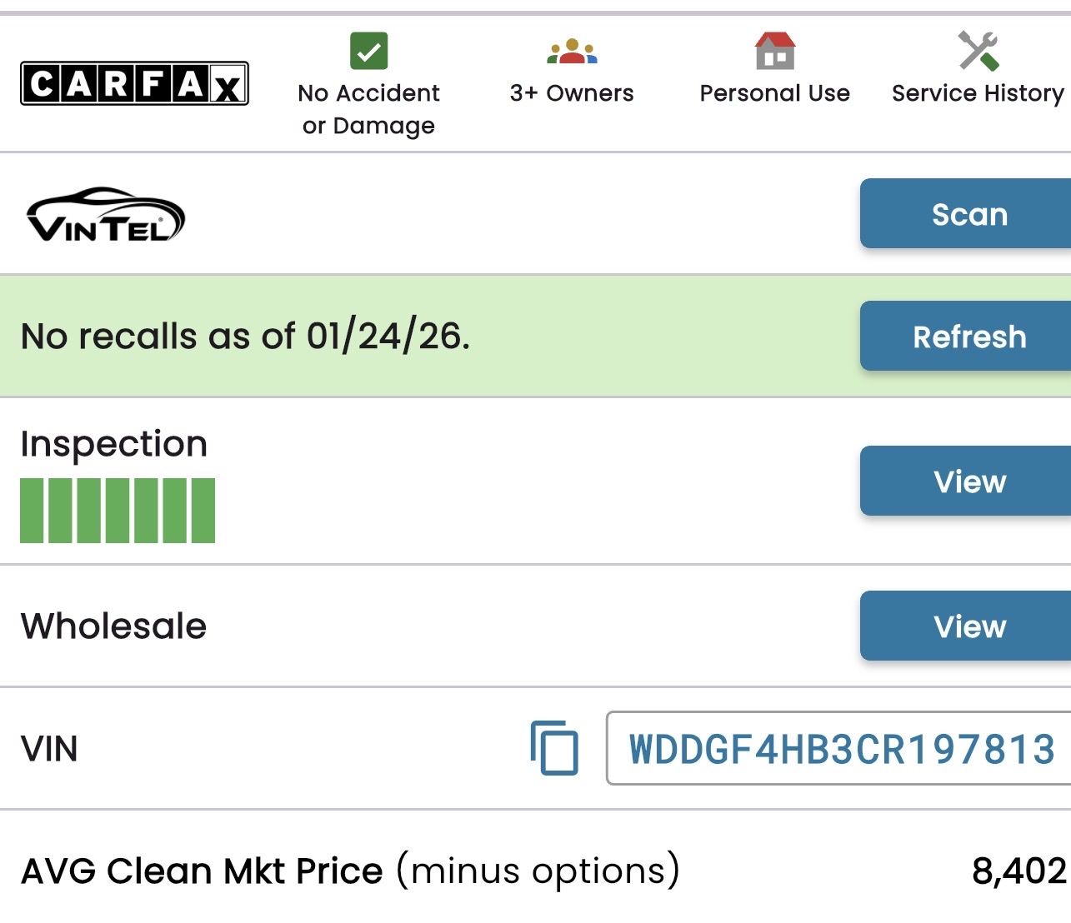
Task: Click the green Inspection progress bar
Action: (x=118, y=511)
